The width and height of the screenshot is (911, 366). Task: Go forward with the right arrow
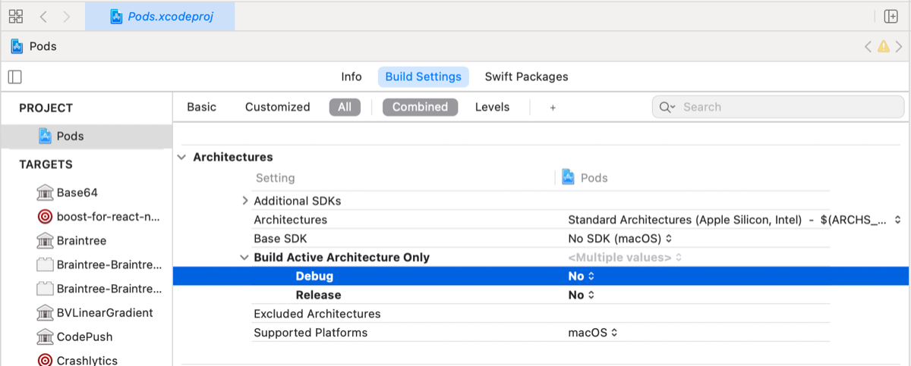67,16
